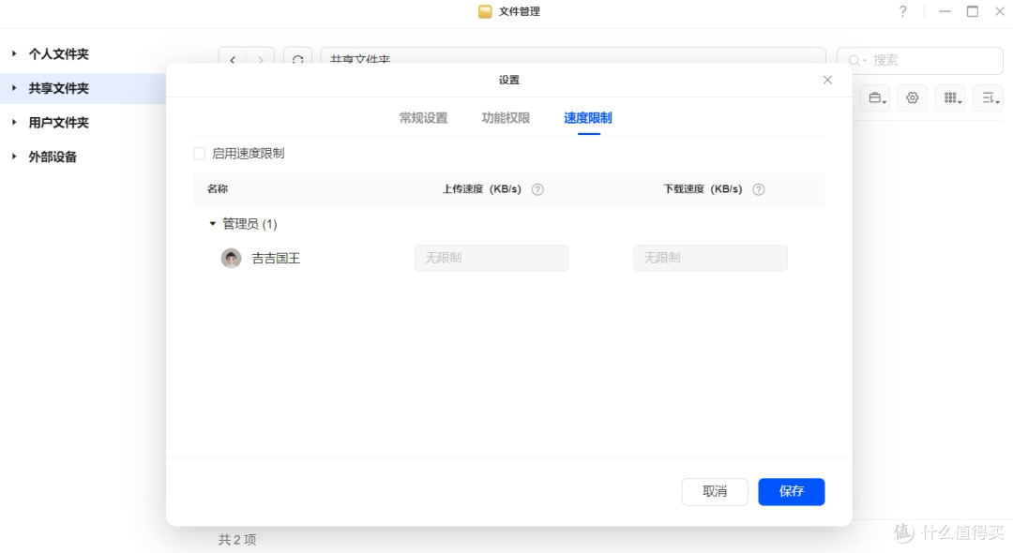Save settings with the 保存 button

coord(792,492)
